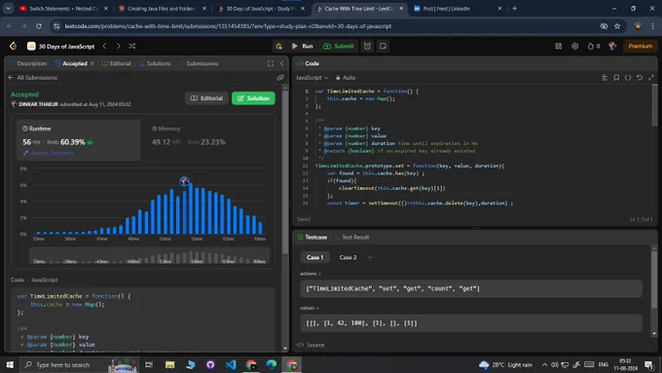Image resolution: width=662 pixels, height=373 pixels.
Task: Open the Windows Start menu
Action: tap(10, 364)
